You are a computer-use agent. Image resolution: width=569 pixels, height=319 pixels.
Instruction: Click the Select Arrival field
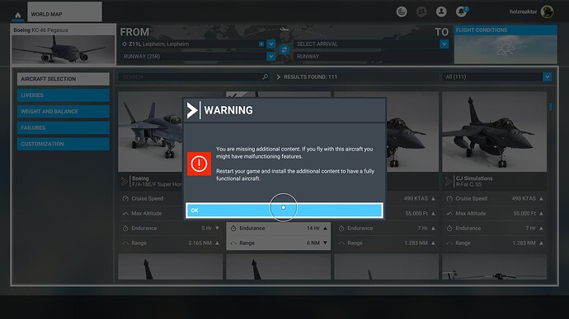click(x=367, y=44)
